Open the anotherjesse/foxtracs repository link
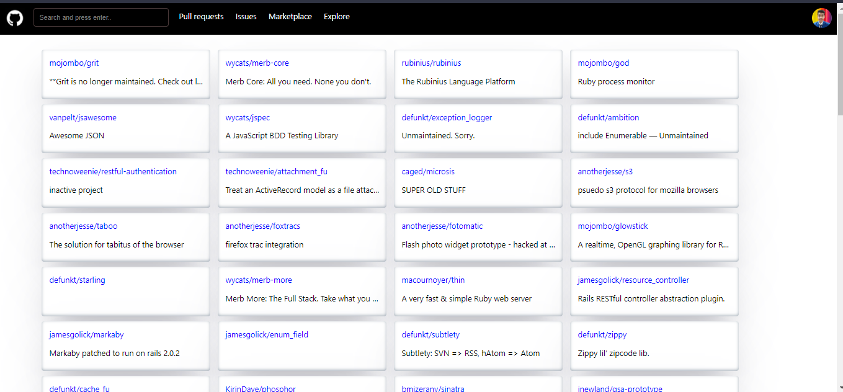The height and width of the screenshot is (392, 843). click(262, 226)
